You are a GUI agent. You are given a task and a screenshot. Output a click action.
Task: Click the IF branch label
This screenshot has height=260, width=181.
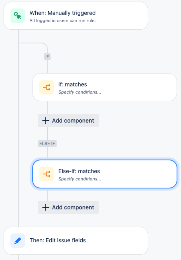47,57
